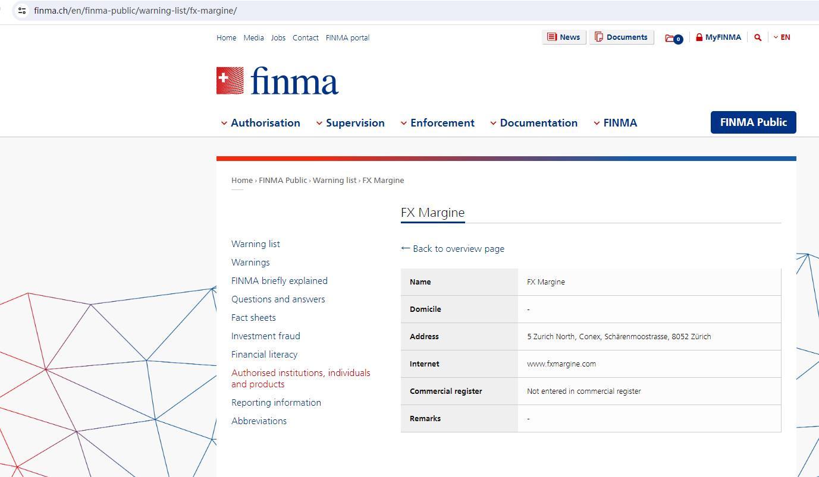Open the FINMA portal link

pyautogui.click(x=347, y=38)
